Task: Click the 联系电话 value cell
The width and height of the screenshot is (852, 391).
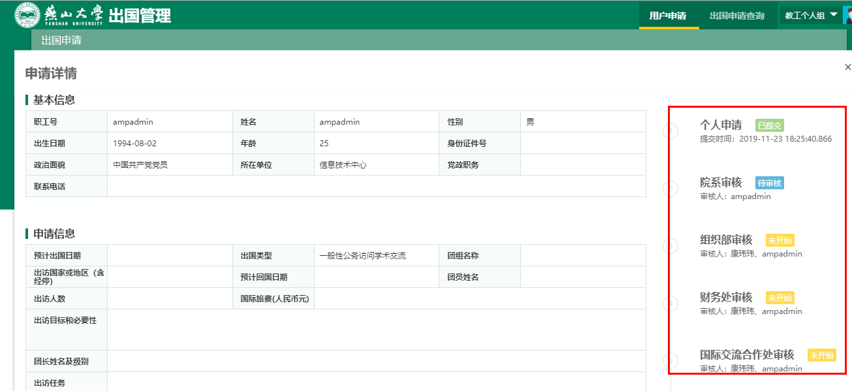Action: [x=376, y=187]
